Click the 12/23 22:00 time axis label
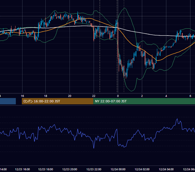The height and width of the screenshot is (172, 195). pyautogui.click(x=94, y=169)
